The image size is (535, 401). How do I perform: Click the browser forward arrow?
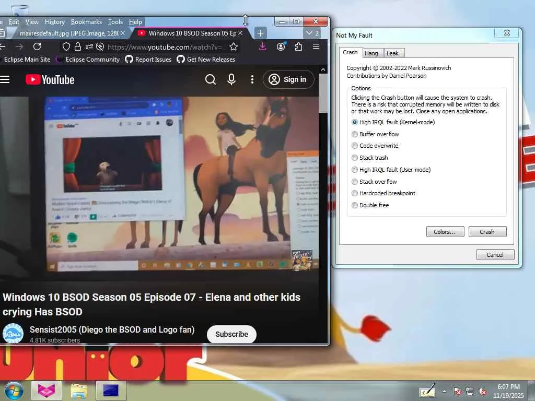pos(19,46)
